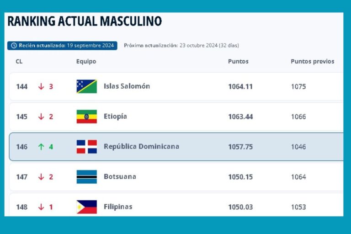The image size is (351, 234).
Task: Click the República Dominicana flag icon
Action: tap(86, 147)
